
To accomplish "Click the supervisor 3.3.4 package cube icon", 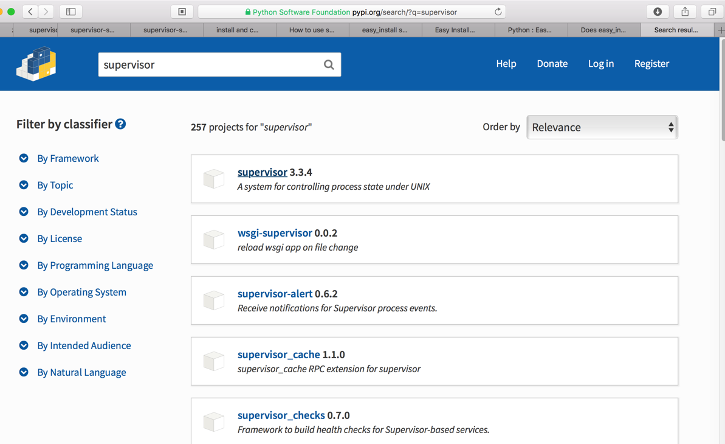I will (214, 179).
